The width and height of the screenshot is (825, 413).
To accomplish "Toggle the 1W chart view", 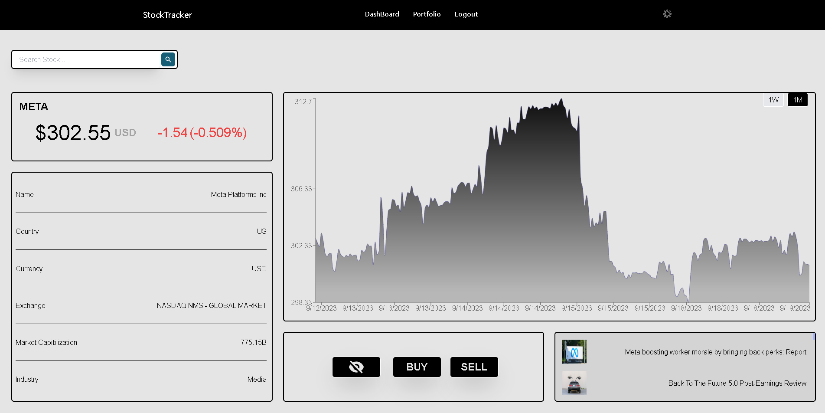I will 773,100.
